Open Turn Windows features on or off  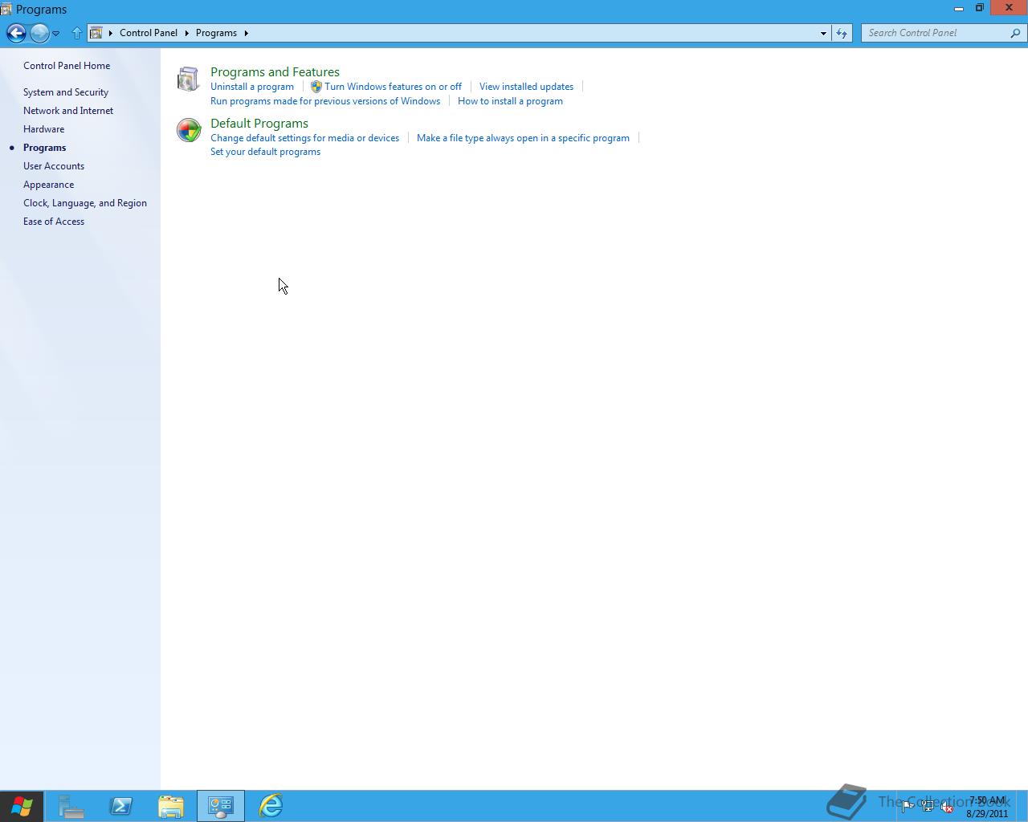point(393,87)
